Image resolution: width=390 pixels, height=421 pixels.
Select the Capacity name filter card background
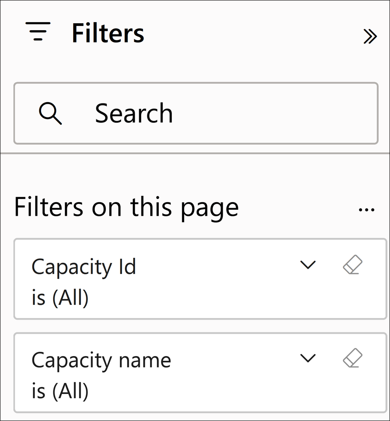[212, 390]
